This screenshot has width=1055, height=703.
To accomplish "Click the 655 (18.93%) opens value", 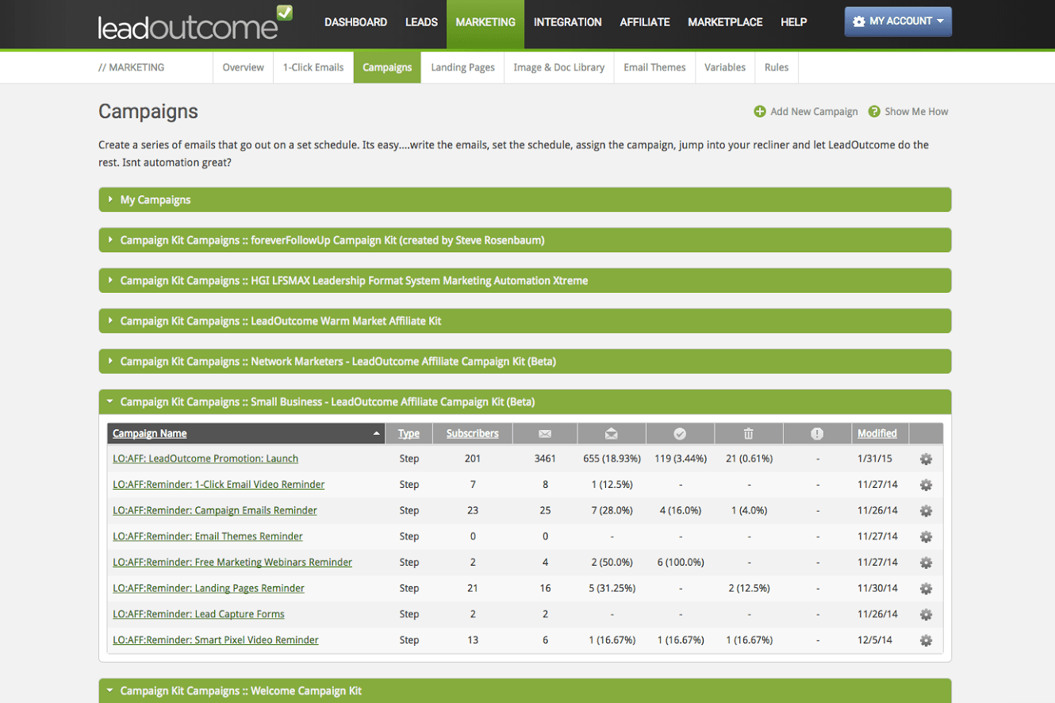I will click(x=612, y=459).
